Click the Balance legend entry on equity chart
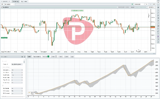160x99 pixels. pyautogui.click(x=32, y=92)
